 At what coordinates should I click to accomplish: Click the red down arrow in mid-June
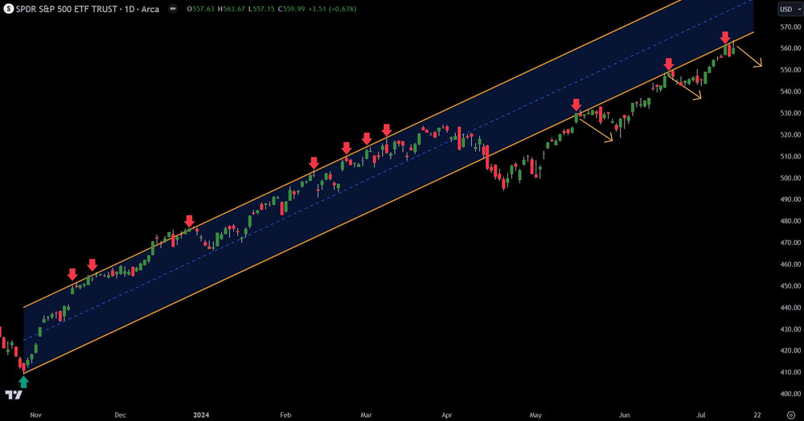pyautogui.click(x=668, y=64)
